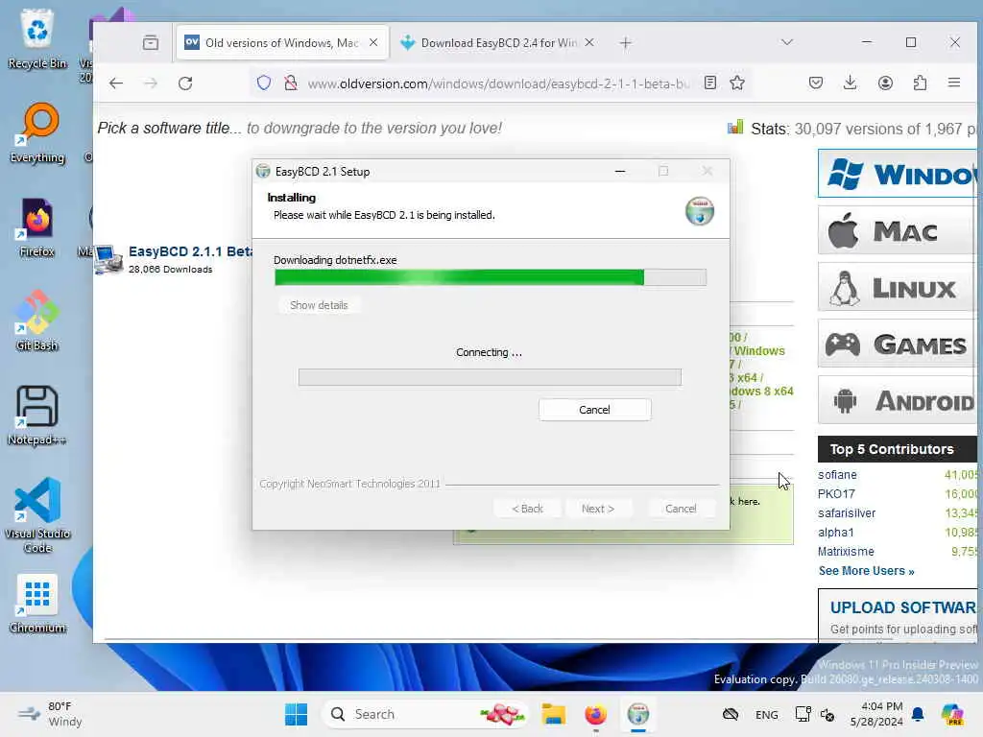The width and height of the screenshot is (983, 737).
Task: Open File Explorer from the taskbar
Action: (x=554, y=714)
